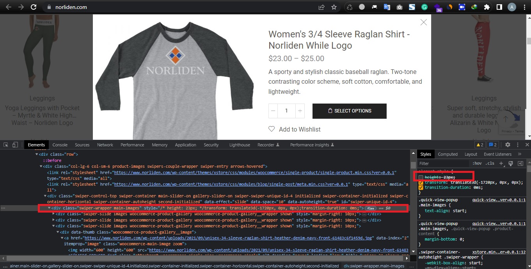531x269 pixels.
Task: Open the Application tab
Action: [x=186, y=145]
